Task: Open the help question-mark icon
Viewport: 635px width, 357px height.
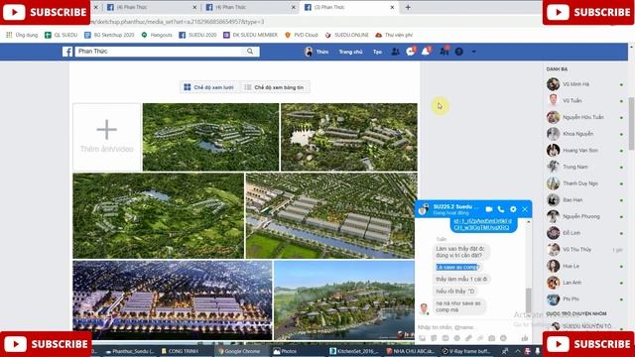Action: tap(458, 52)
